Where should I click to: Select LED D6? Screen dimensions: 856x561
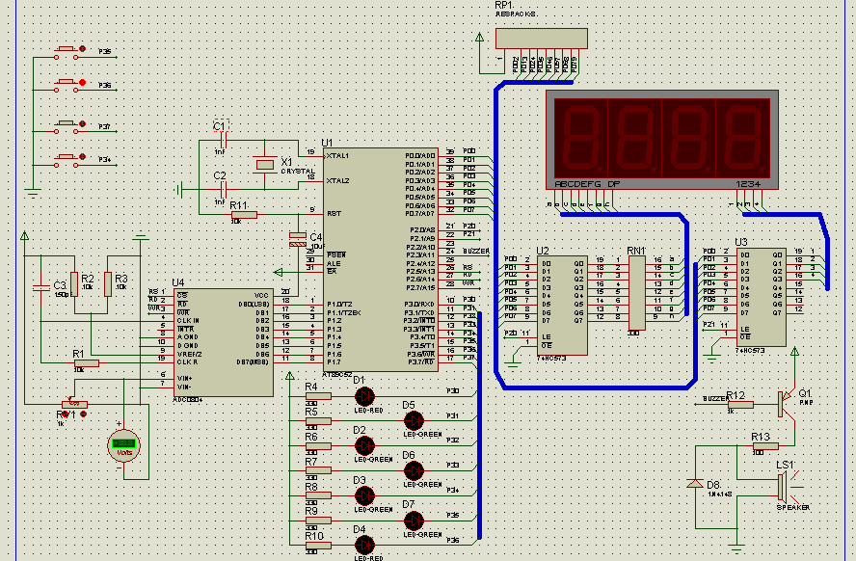414,470
